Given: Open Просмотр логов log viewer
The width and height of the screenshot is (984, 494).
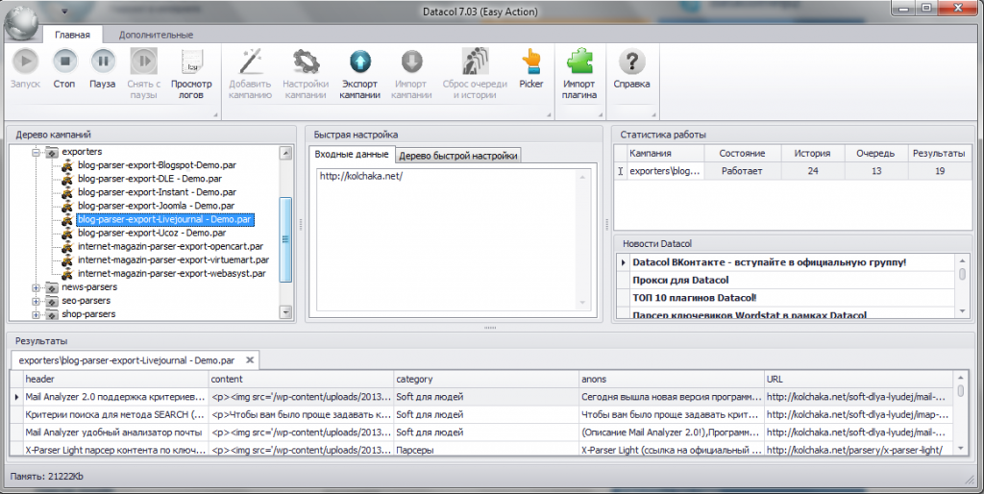Looking at the screenshot, I should (x=191, y=62).
